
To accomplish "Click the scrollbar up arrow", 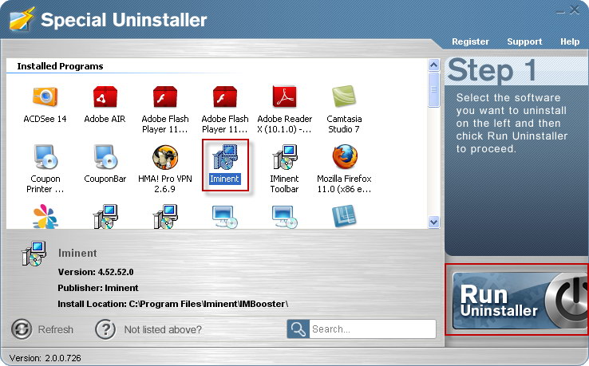I will click(433, 65).
